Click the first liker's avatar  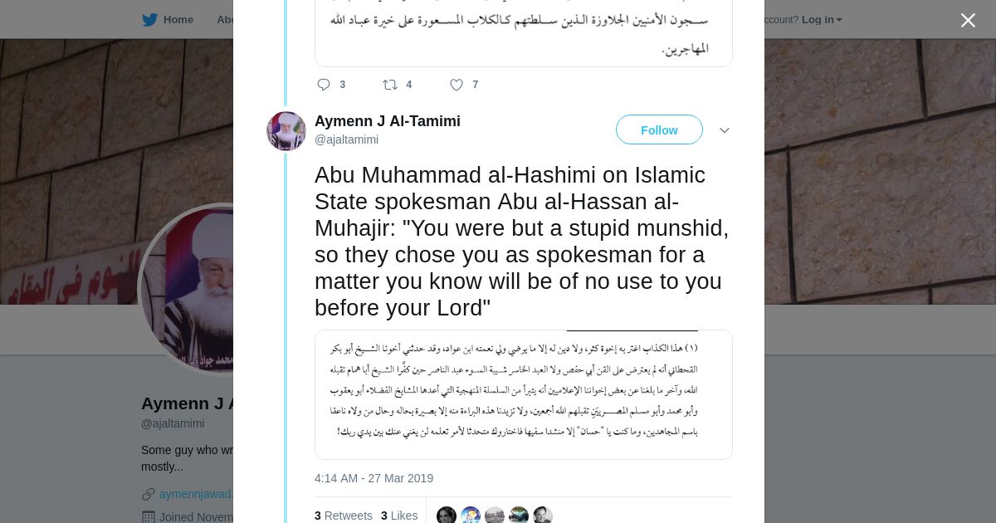click(x=447, y=516)
